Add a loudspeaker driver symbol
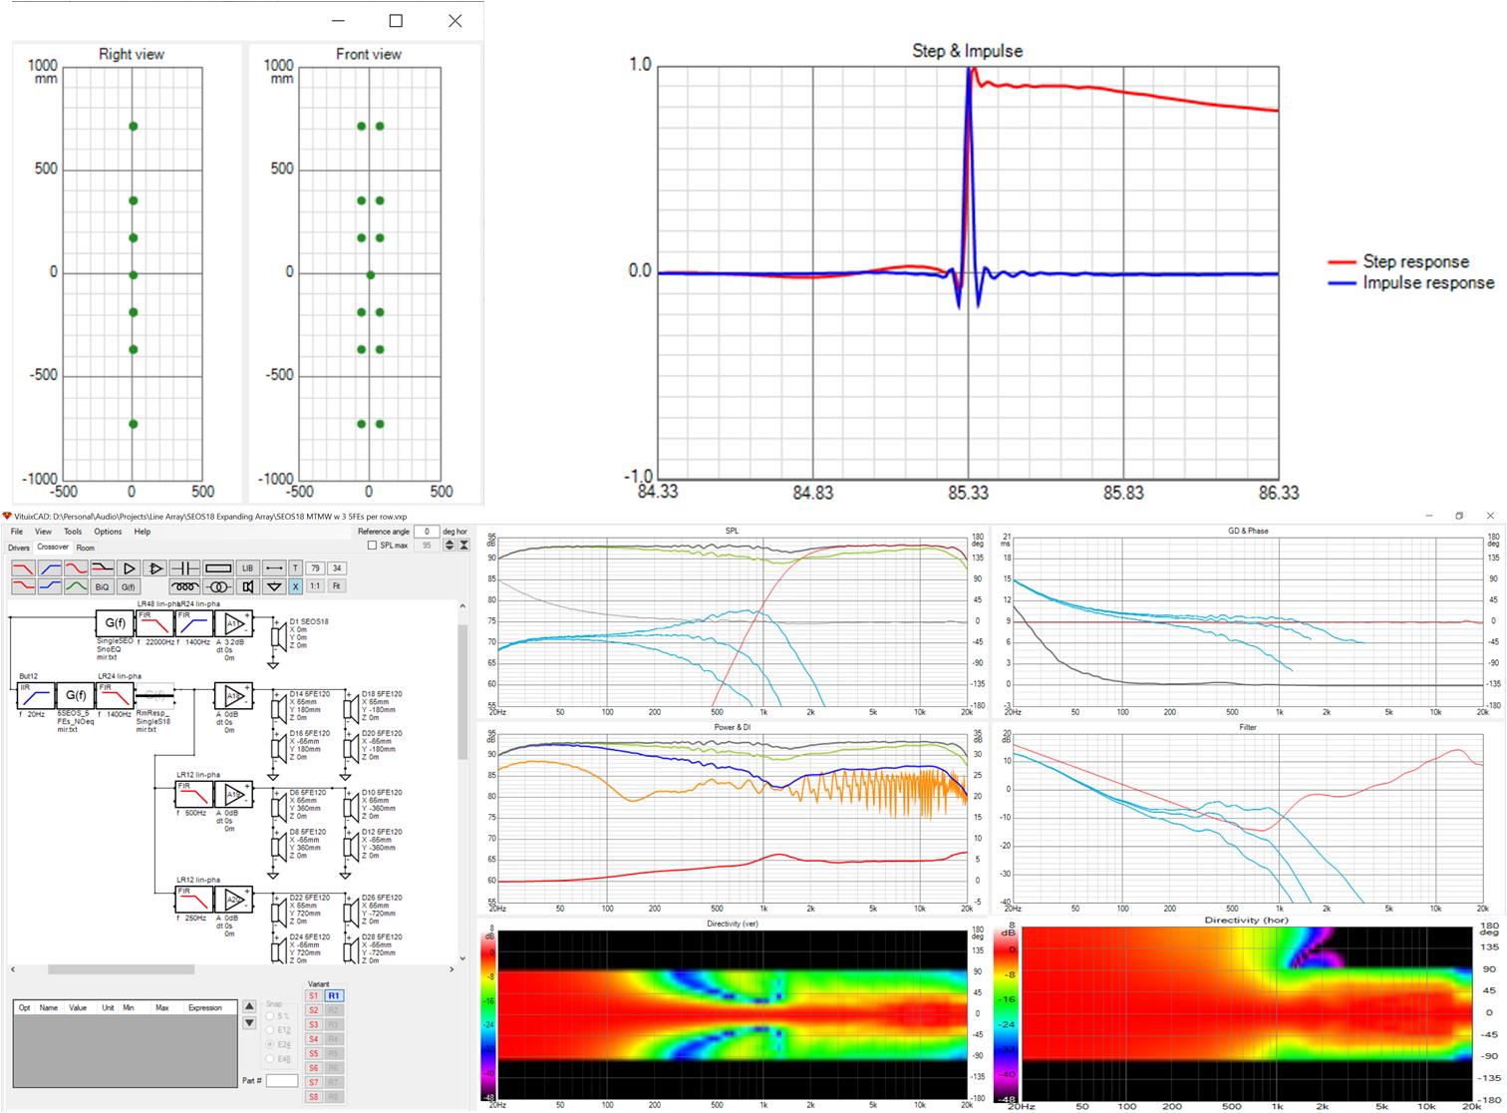The height and width of the screenshot is (1113, 1507). point(247,586)
